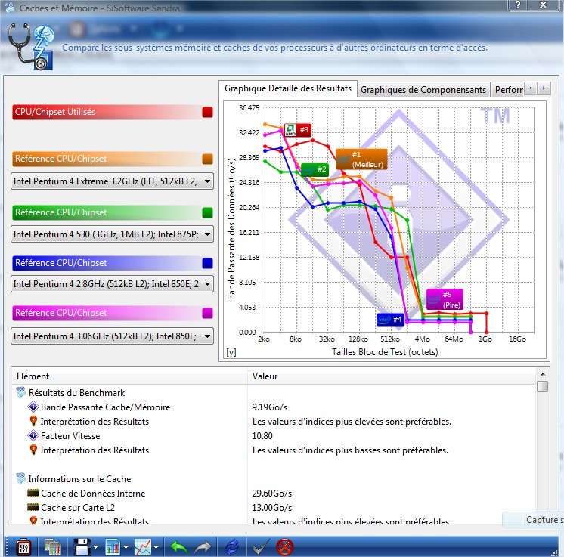This screenshot has height=557, width=564.
Task: Click the gray checkmark OK icon
Action: coord(260,547)
